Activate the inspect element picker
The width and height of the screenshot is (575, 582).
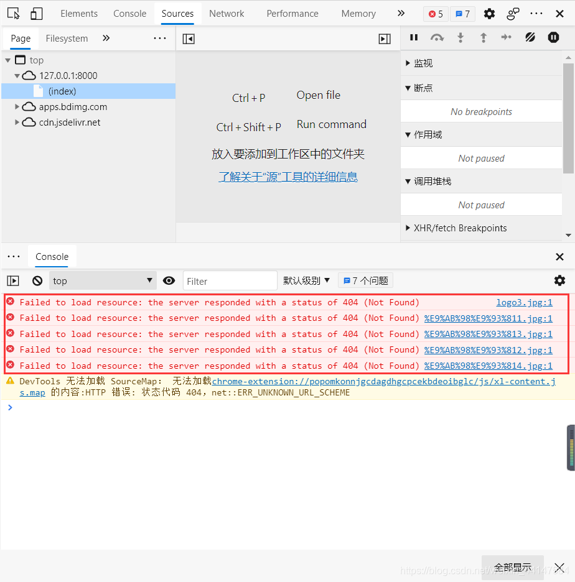coord(14,13)
